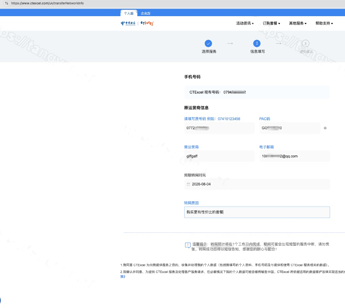
Task: Expand the 活动资讯 menu
Action: [245, 23]
